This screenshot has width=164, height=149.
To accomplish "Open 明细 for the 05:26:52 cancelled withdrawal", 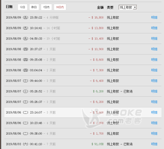I will point(154,91).
